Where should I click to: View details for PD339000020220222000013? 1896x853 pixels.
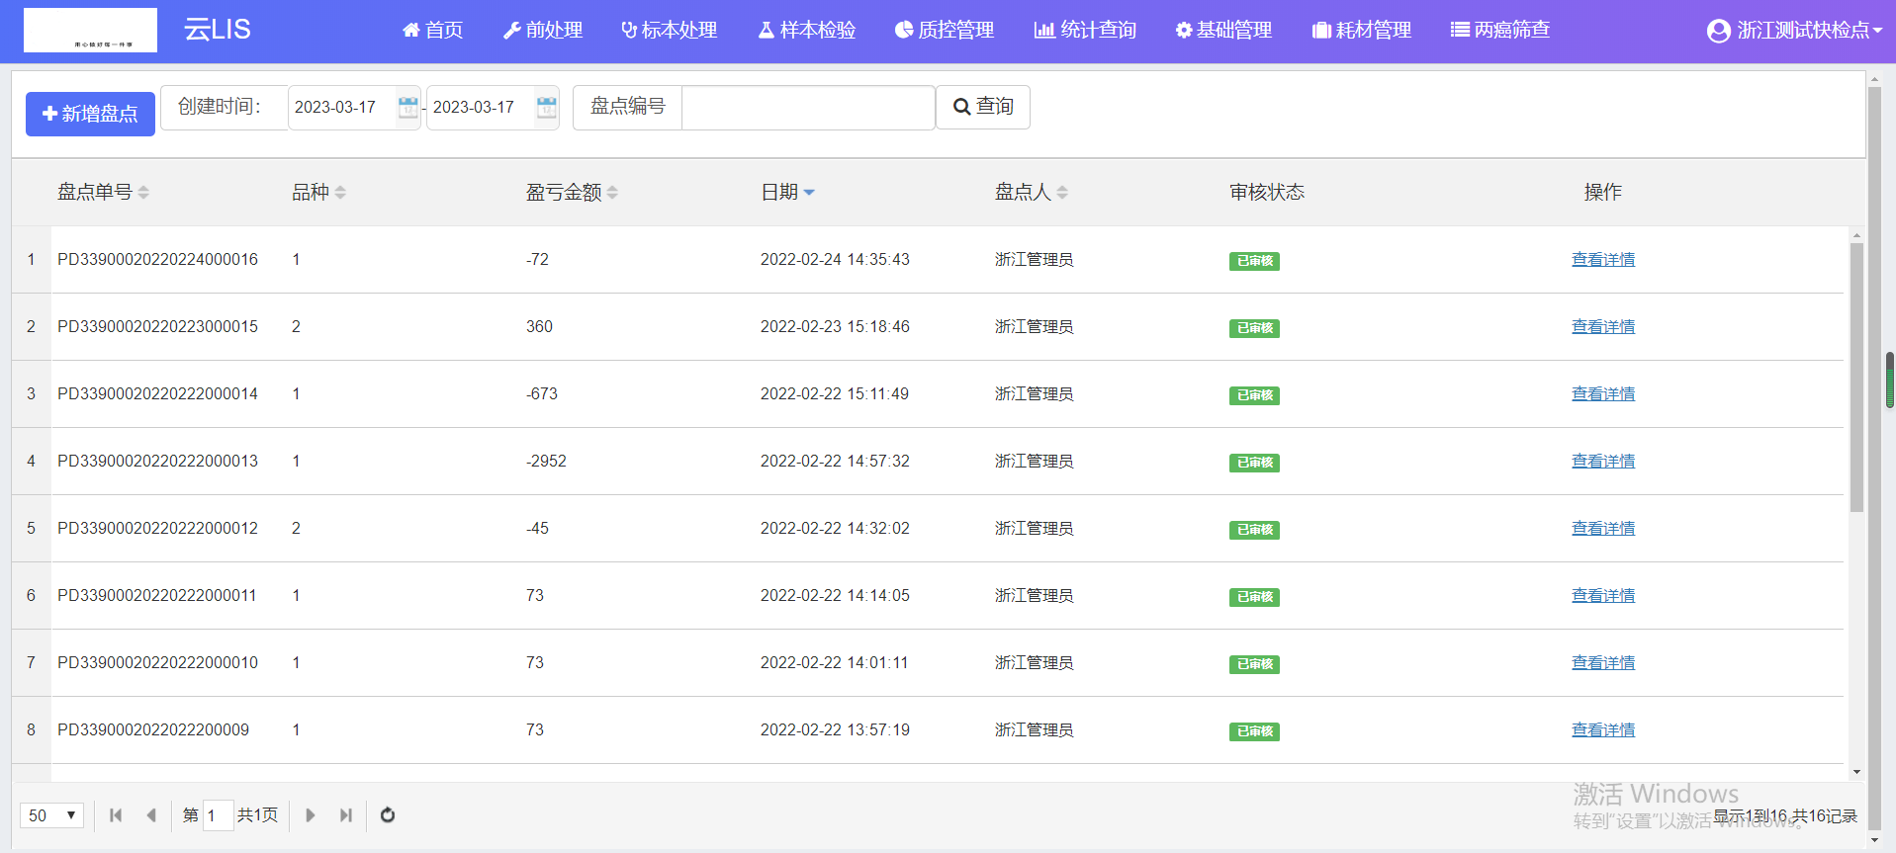pyautogui.click(x=1603, y=462)
